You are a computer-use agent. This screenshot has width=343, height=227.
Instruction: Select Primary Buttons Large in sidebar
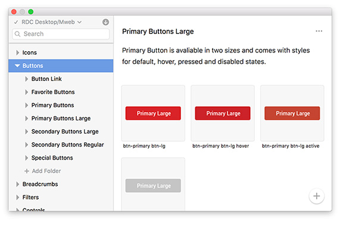(61, 119)
